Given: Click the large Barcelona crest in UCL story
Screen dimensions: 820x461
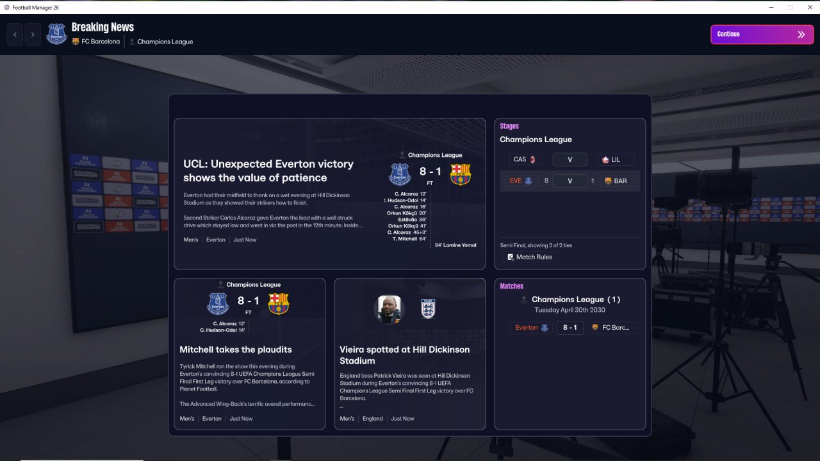Looking at the screenshot, I should click(x=460, y=174).
